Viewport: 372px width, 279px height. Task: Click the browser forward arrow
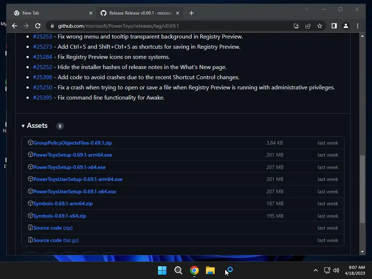(26, 26)
